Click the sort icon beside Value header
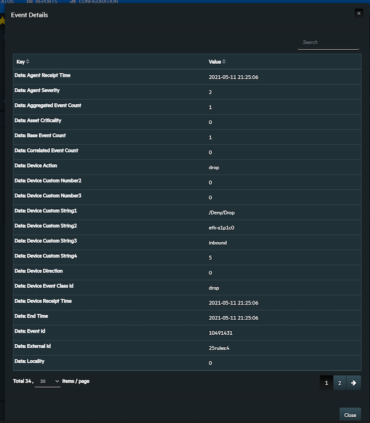The height and width of the screenshot is (423, 370). [224, 62]
